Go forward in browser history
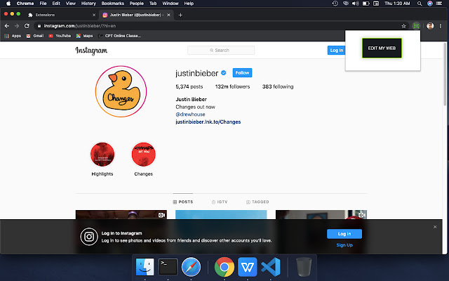This screenshot has width=449, height=281. [17, 26]
